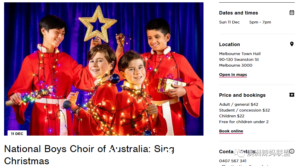Select the Price and bookings heading

click(242, 95)
